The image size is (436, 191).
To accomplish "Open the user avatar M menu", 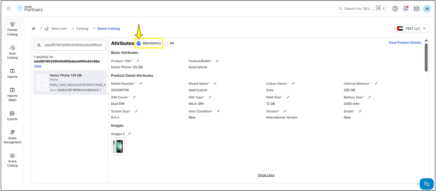I will pyautogui.click(x=427, y=8).
